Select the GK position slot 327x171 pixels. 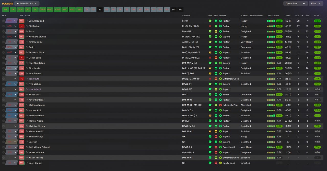[x=6, y=10]
